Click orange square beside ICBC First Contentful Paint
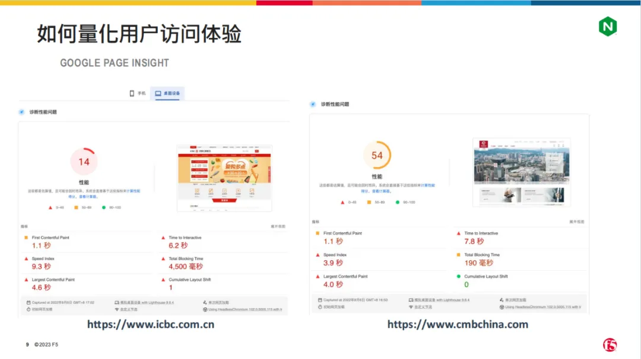 click(x=26, y=238)
